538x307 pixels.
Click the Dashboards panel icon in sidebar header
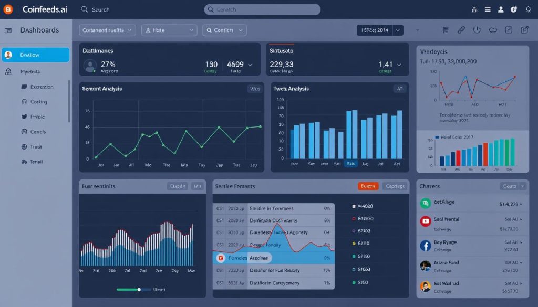coord(8,30)
